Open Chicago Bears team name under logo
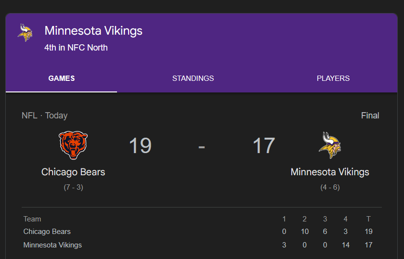Image resolution: width=404 pixels, height=259 pixels. pos(73,172)
